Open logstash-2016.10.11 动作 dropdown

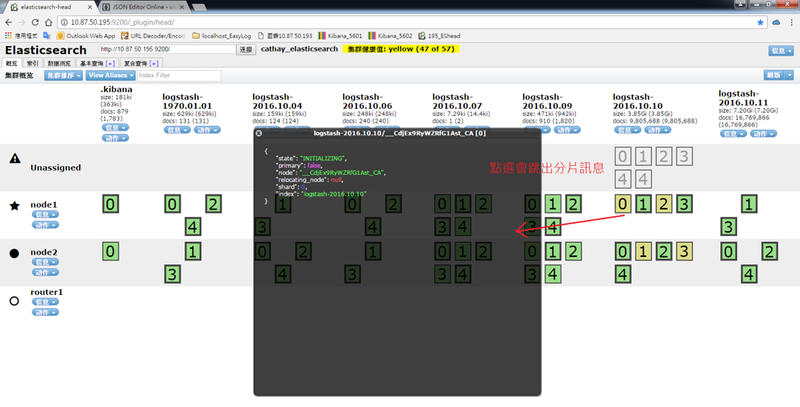pos(763,134)
